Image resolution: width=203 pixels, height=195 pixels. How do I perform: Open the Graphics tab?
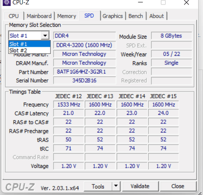[113, 16]
